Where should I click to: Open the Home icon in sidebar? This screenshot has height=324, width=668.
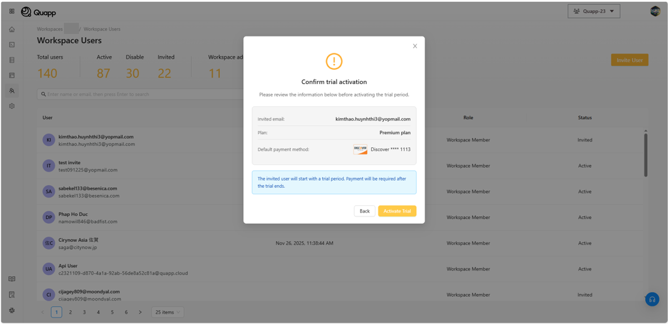[12, 29]
